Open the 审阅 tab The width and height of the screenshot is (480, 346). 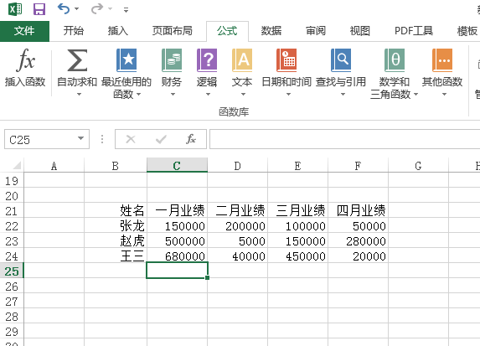(316, 31)
